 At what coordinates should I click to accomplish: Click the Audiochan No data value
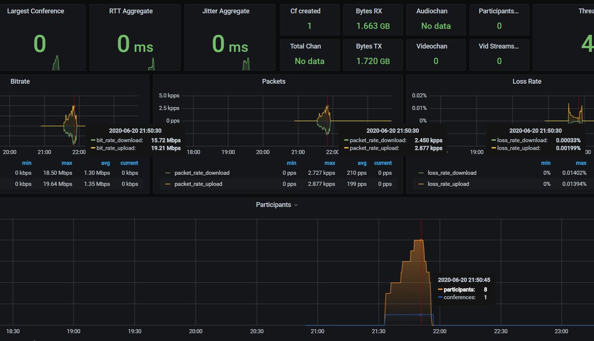tap(436, 26)
